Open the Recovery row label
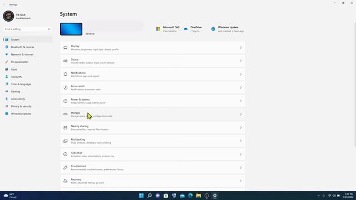 76,179
